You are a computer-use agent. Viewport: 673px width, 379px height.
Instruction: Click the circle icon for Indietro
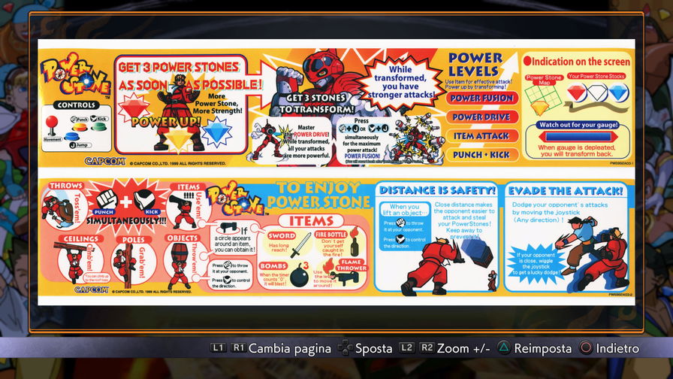[x=586, y=348]
